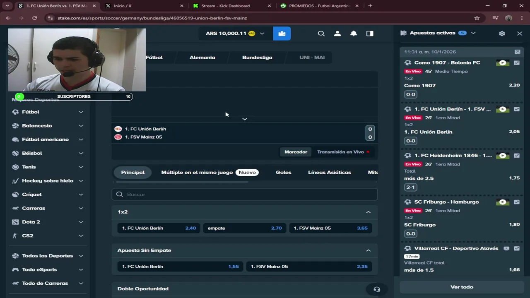Click the Fútbol ball icon in sidebar
Screen dimensions: 530x298
15,112
